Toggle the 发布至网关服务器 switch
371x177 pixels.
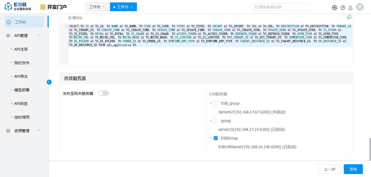coord(103,93)
